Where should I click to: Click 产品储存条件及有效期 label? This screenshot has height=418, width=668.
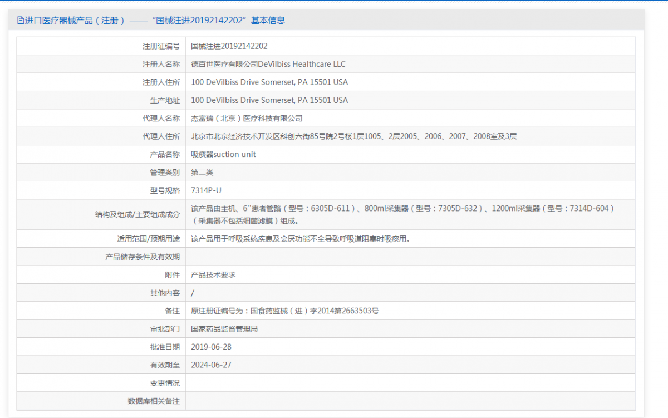tap(143, 257)
